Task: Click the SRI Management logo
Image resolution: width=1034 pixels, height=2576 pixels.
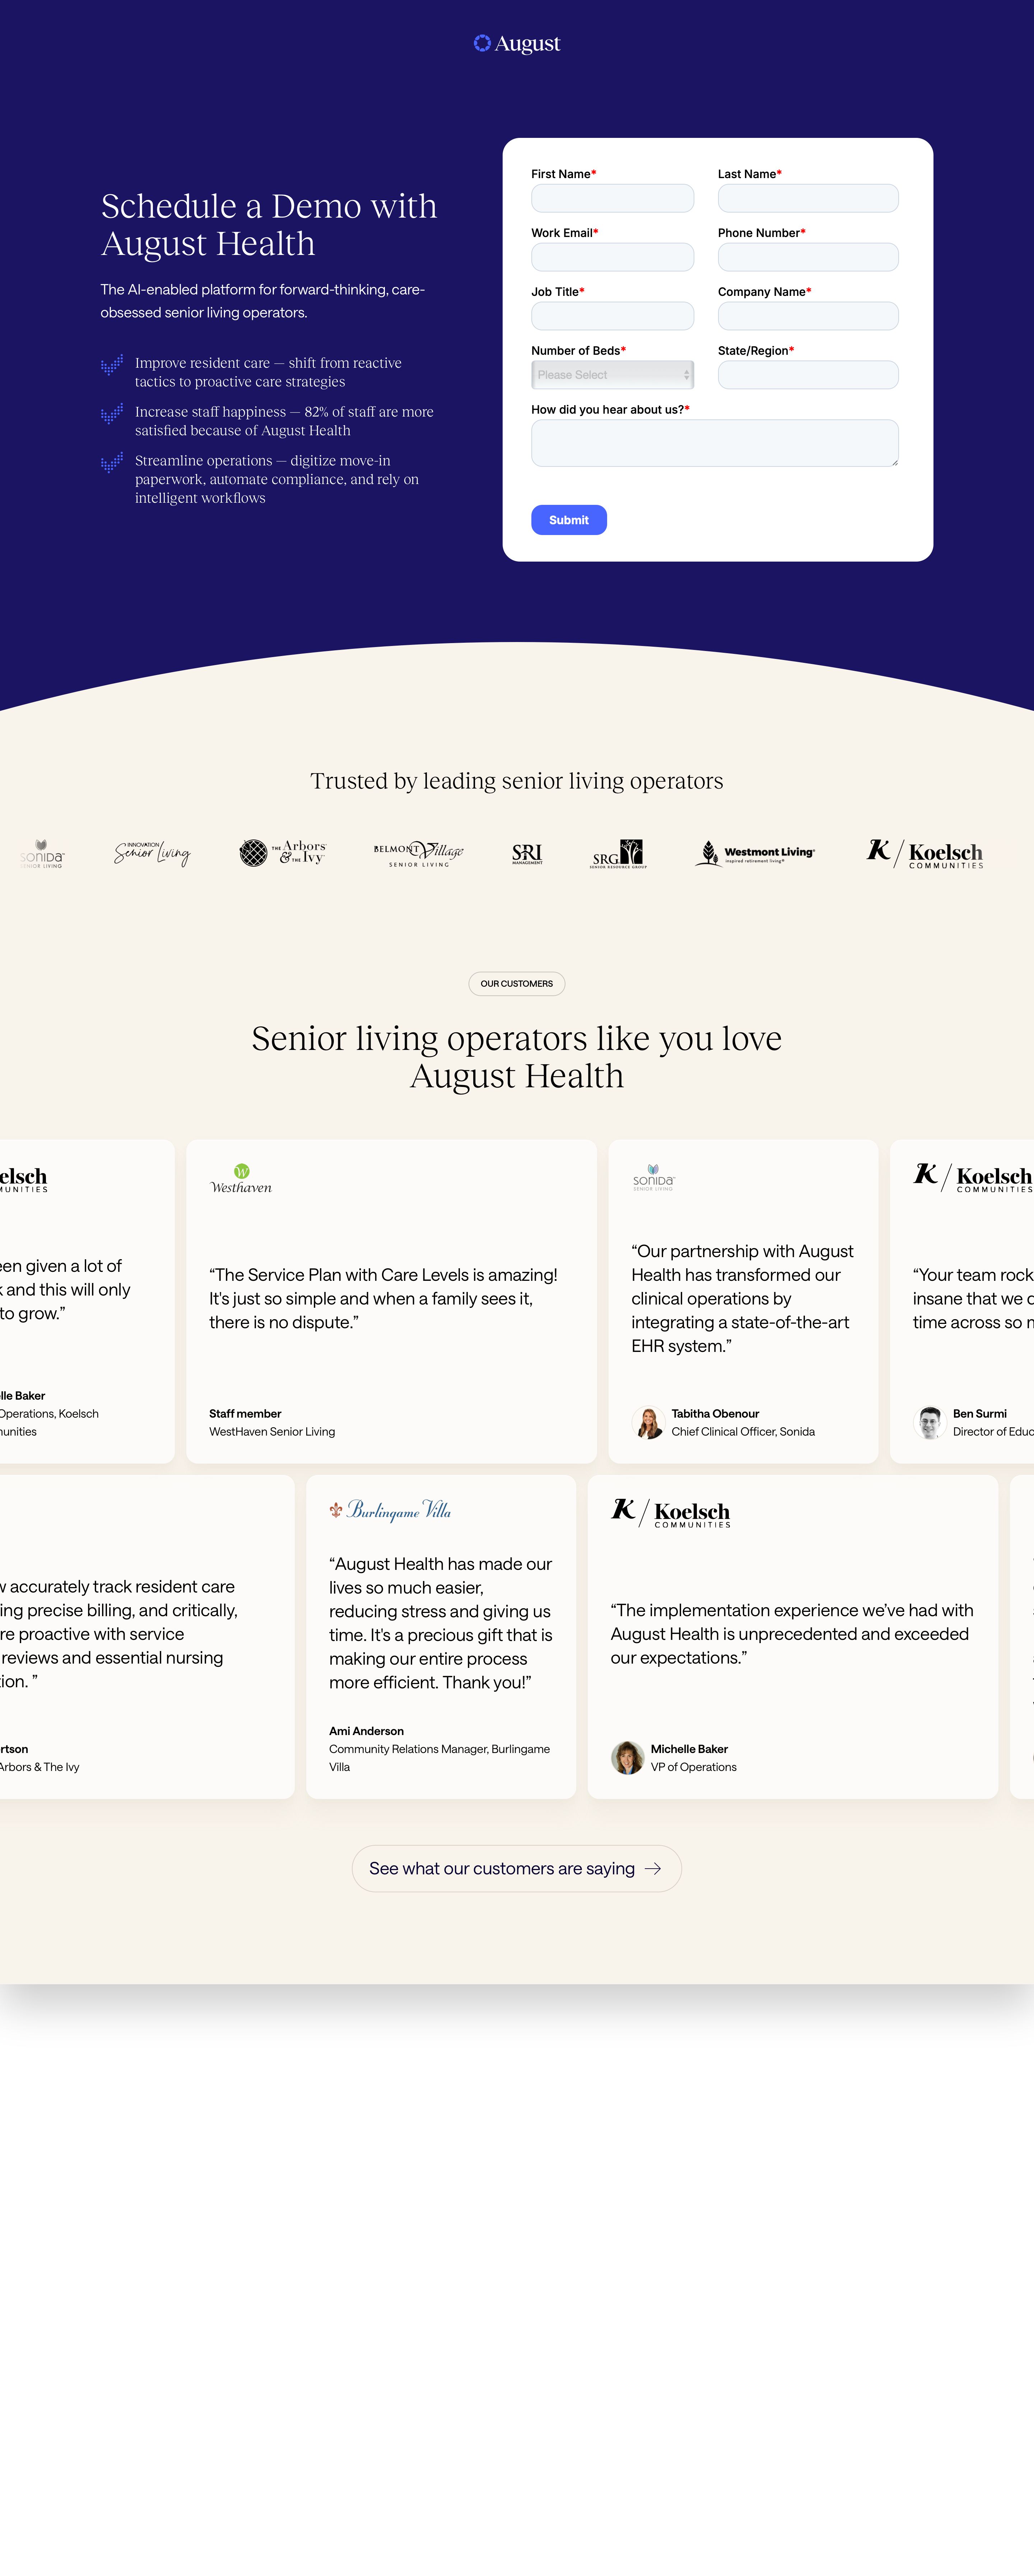Action: click(x=527, y=853)
